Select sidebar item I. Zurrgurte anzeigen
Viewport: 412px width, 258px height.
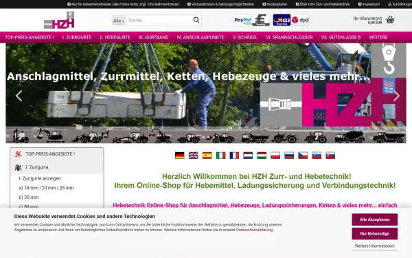(40, 178)
